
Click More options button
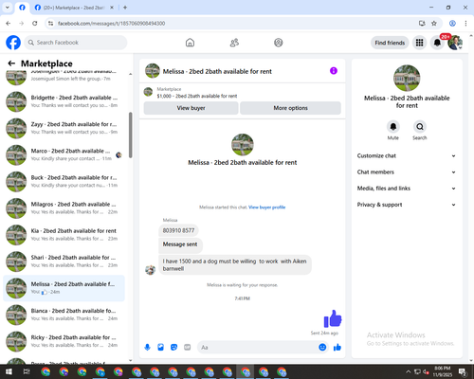(x=290, y=108)
